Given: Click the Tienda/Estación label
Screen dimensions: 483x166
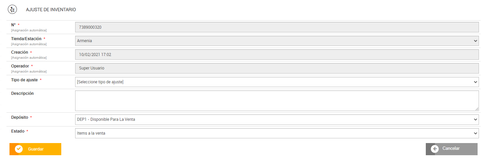Looking at the screenshot, I should pos(26,39).
